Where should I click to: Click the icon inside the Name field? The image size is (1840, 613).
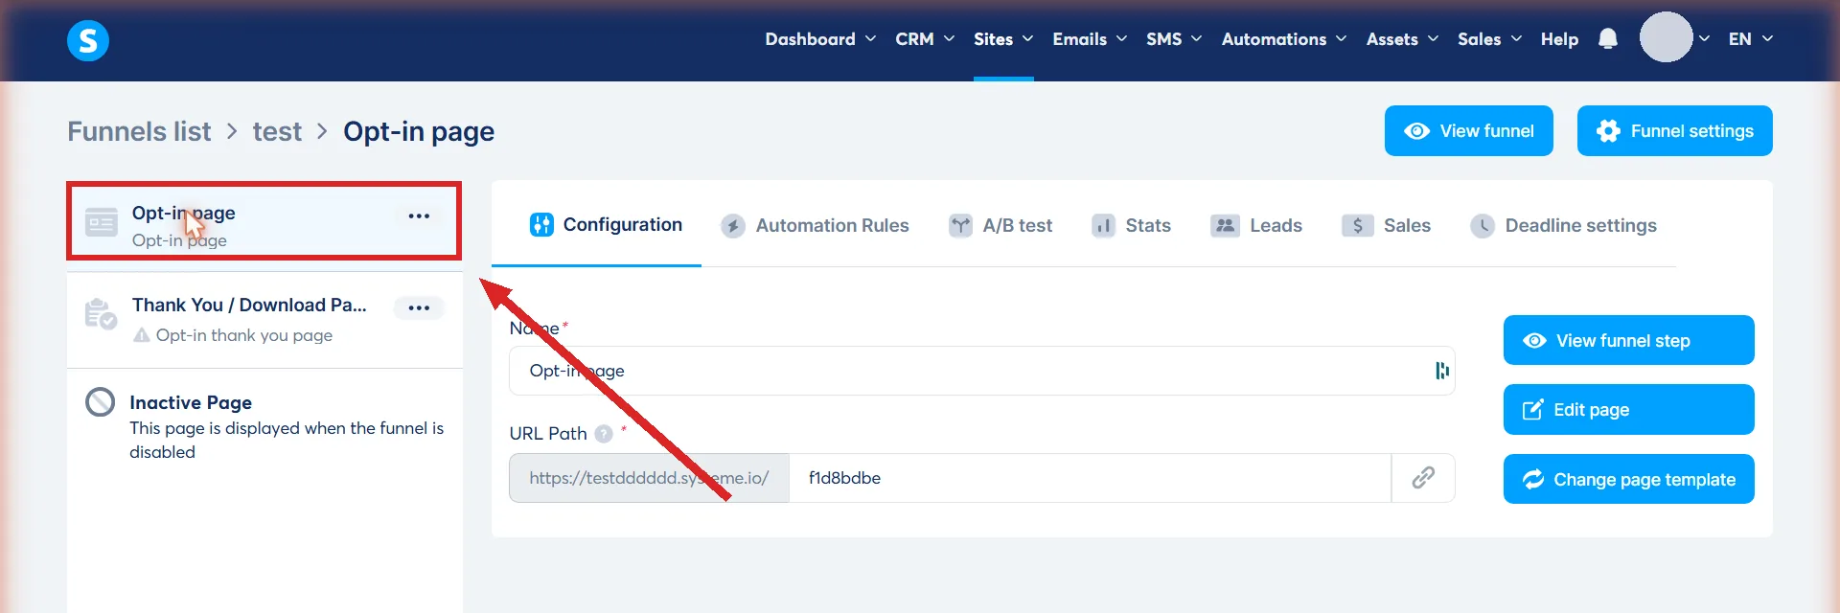[1441, 371]
